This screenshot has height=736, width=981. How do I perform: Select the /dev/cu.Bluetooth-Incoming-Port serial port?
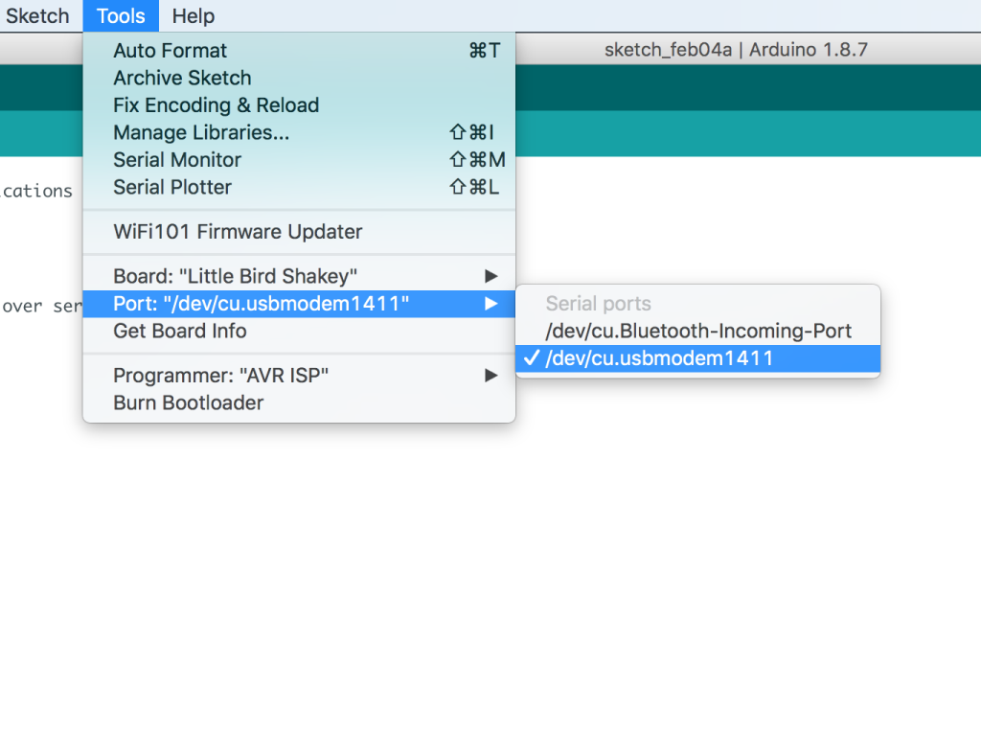coord(697,331)
